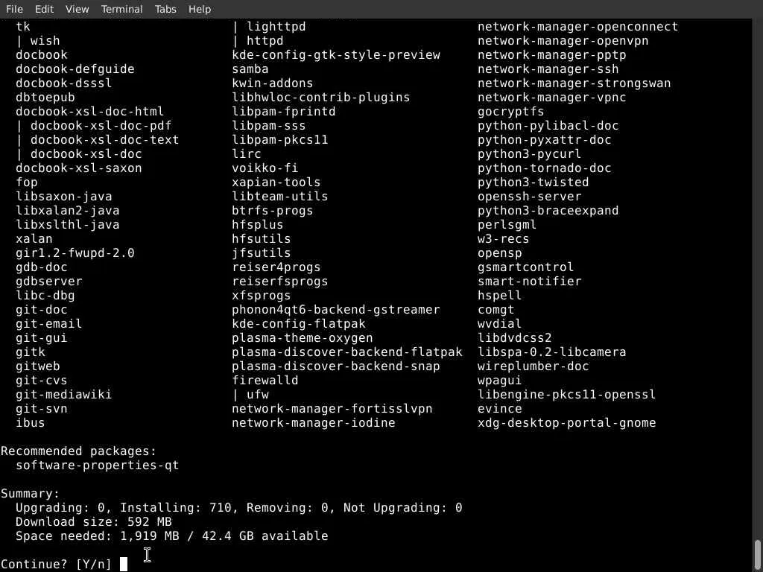
Task: Click the package name 'gsmartcontrol'
Action: [x=525, y=267]
